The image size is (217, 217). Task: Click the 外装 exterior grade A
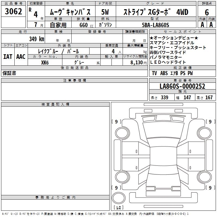pos(202,25)
